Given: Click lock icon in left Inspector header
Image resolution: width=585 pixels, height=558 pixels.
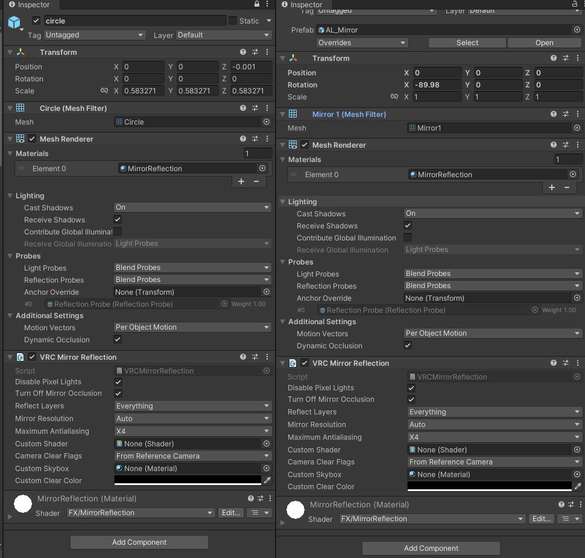Looking at the screenshot, I should pyautogui.click(x=257, y=4).
